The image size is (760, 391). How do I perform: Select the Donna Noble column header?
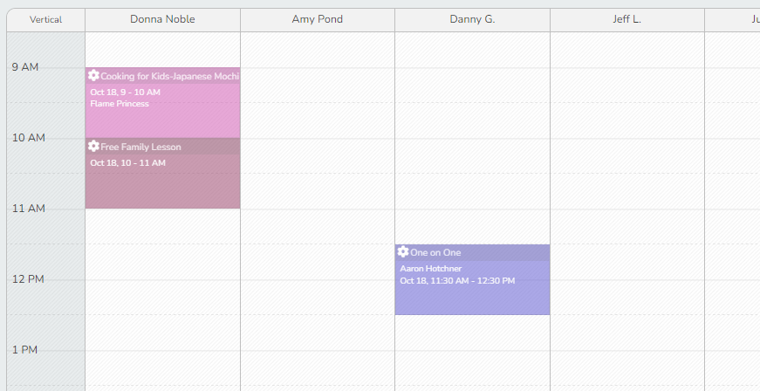point(162,19)
